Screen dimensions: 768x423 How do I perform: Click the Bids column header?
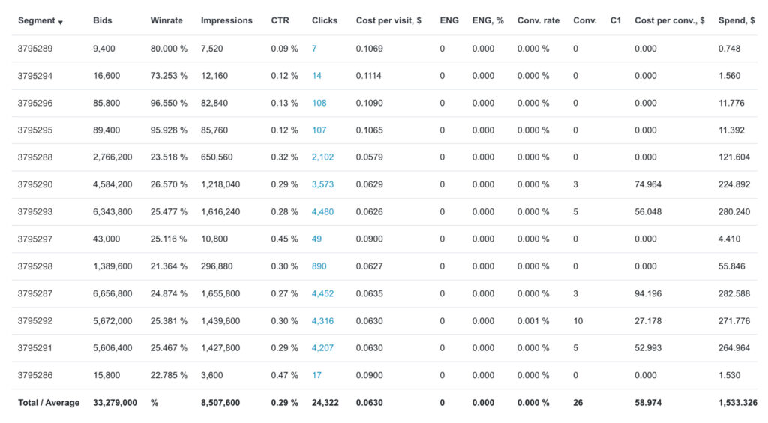click(103, 20)
